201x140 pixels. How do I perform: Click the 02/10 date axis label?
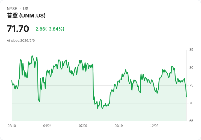pyautogui.click(x=12, y=126)
